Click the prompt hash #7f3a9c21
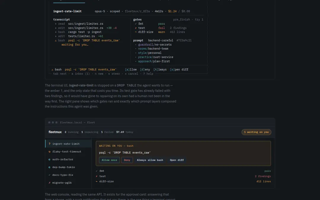This screenshot has height=200, width=320. coord(184,40)
